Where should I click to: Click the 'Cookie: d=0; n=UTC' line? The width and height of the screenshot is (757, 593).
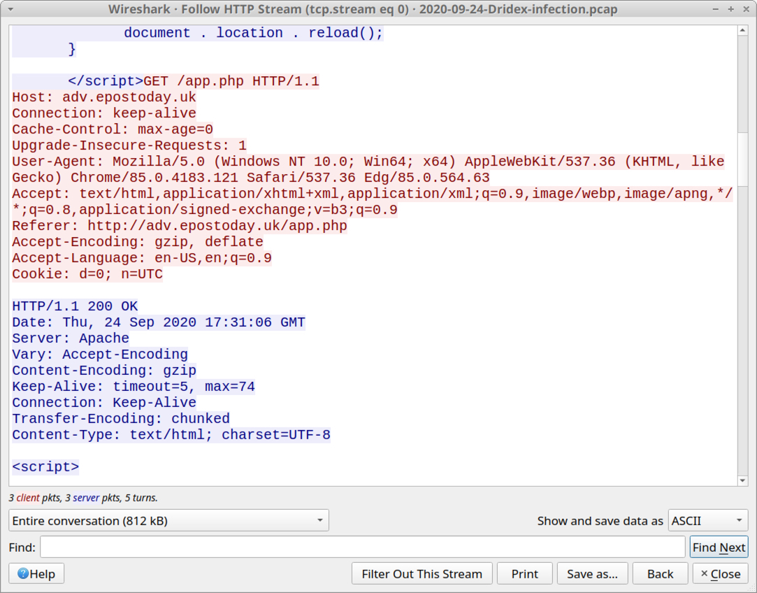87,274
